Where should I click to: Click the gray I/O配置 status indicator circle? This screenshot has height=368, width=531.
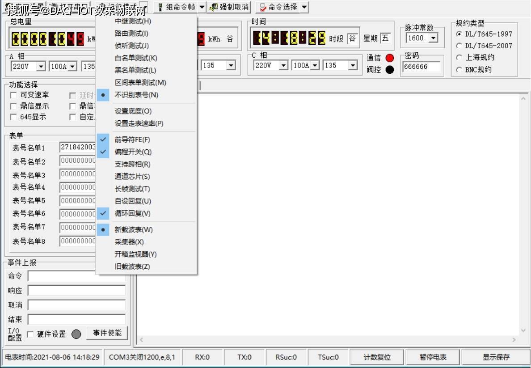click(x=76, y=334)
